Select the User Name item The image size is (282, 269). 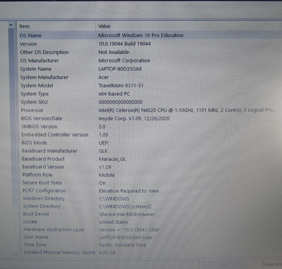[36, 237]
